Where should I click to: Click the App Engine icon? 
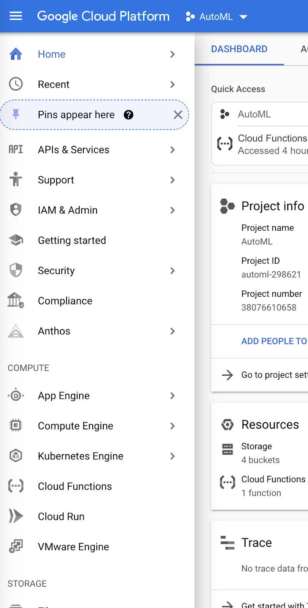[16, 396]
